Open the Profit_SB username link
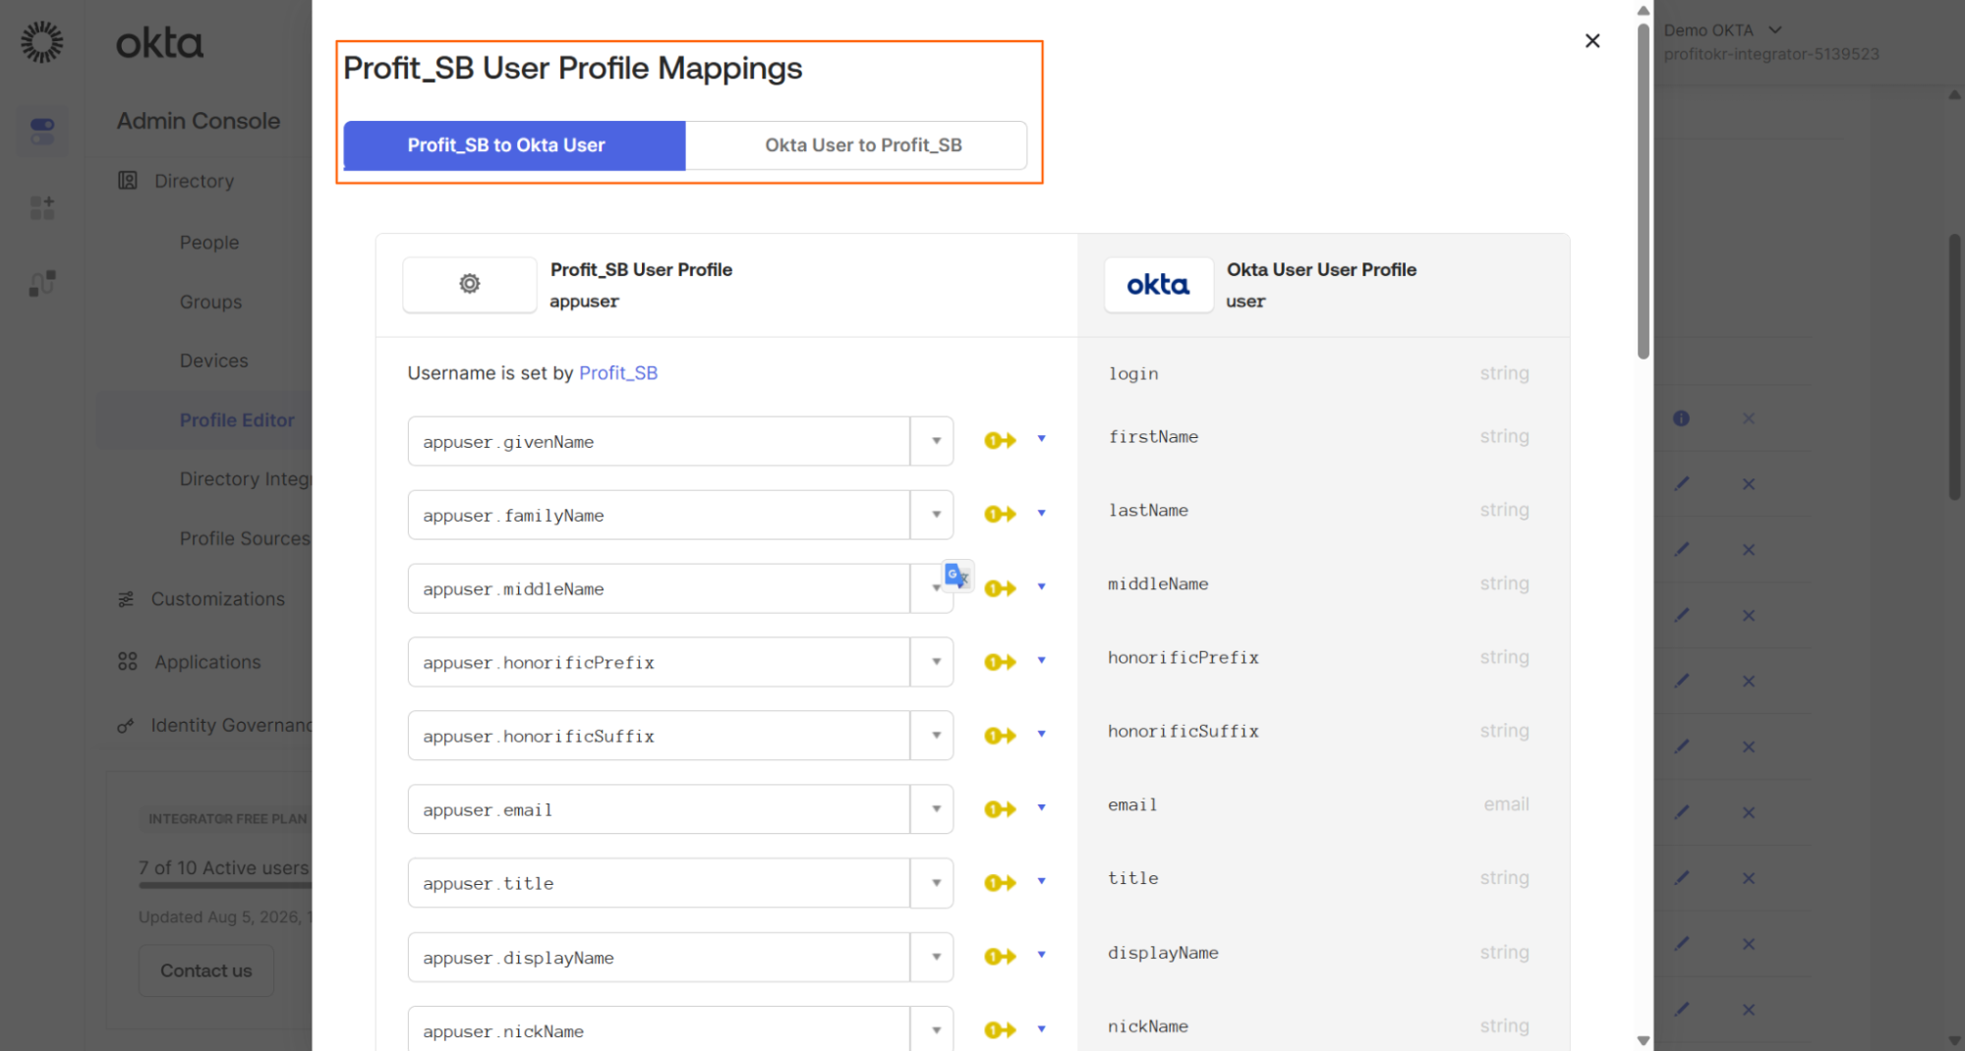The height and width of the screenshot is (1051, 1965). [618, 373]
